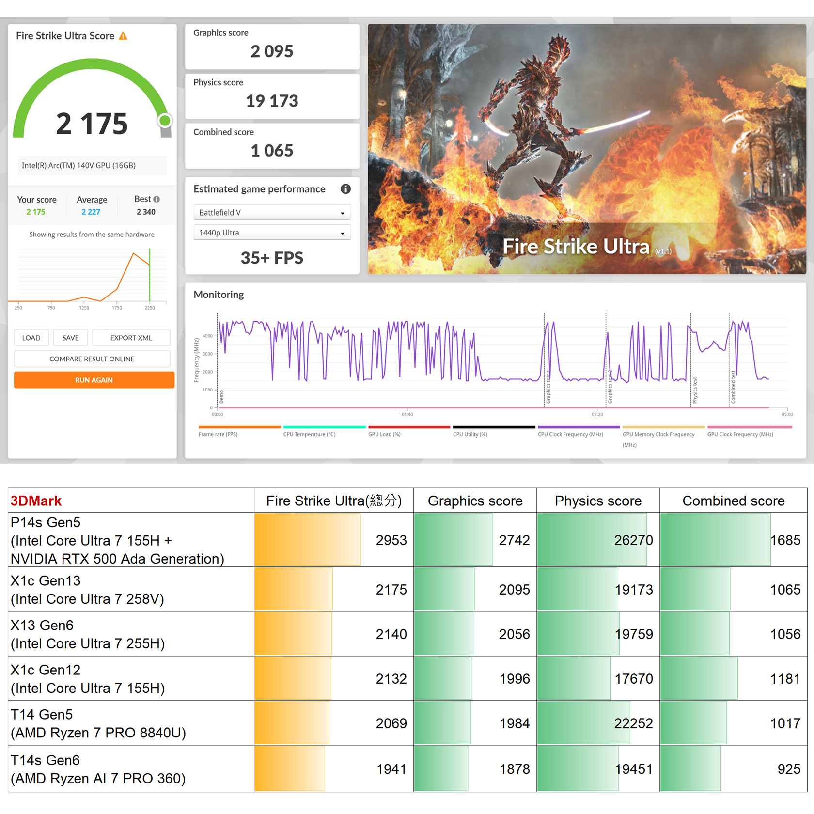Click the Fire Strike Ultra banner image
Screen dimensions: 814x814
[587, 149]
